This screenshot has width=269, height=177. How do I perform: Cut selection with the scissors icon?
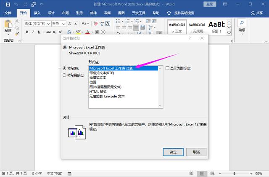click(17, 21)
